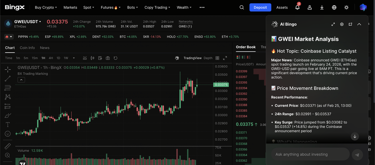Set chart interval to 4H
This screenshot has width=375, height=165.
point(51,58)
